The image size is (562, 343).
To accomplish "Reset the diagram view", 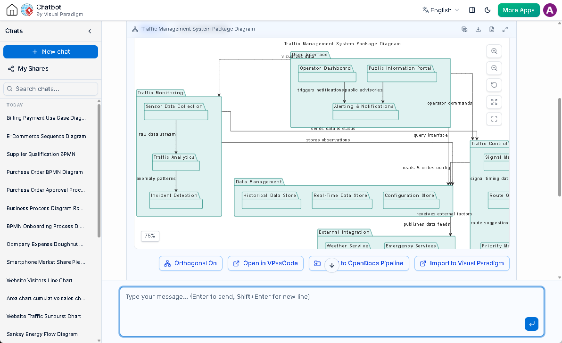I will (x=494, y=85).
